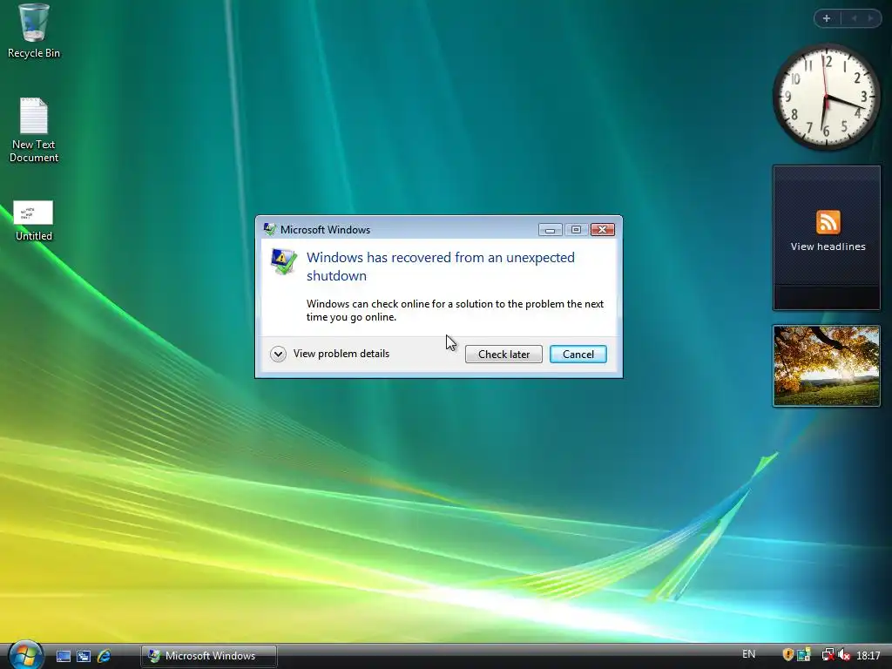Click the 'View problem details' label text
This screenshot has height=669, width=892.
pyautogui.click(x=341, y=354)
